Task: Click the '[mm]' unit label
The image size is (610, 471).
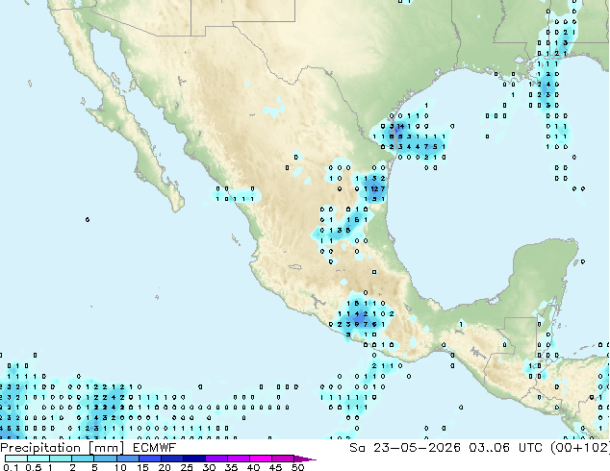Action: point(106,448)
